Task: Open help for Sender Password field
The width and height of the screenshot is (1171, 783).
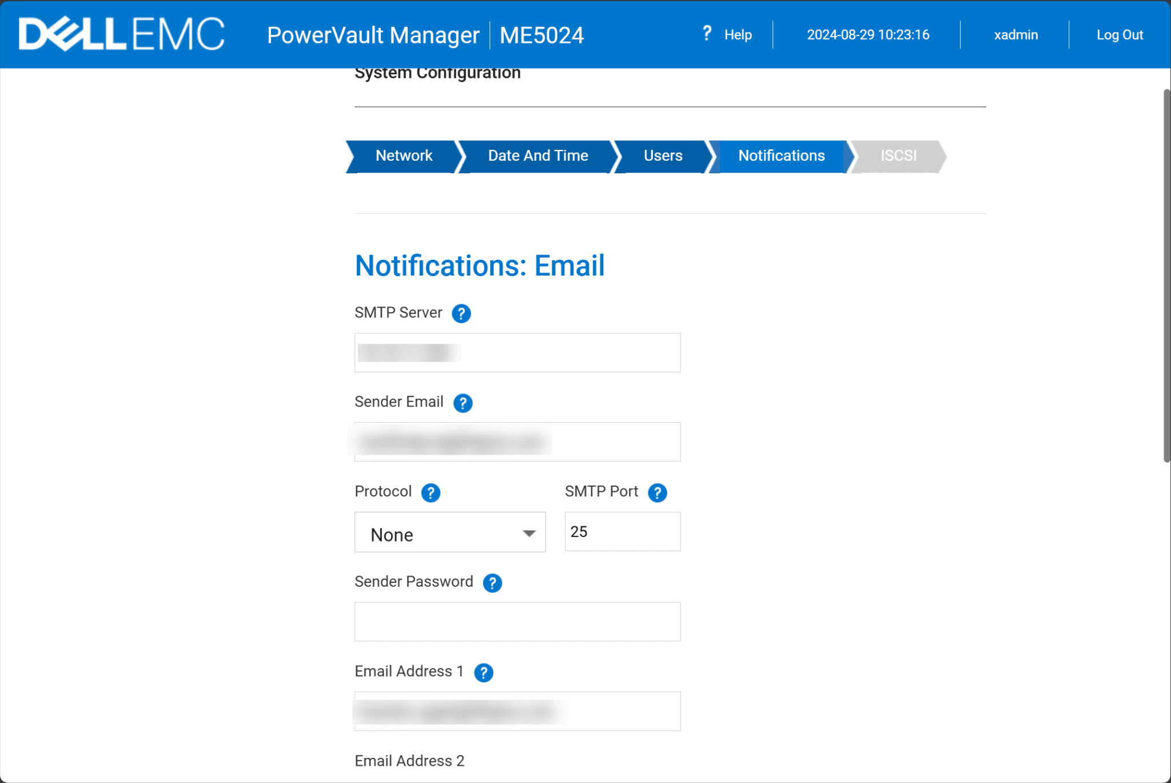Action: [x=492, y=583]
